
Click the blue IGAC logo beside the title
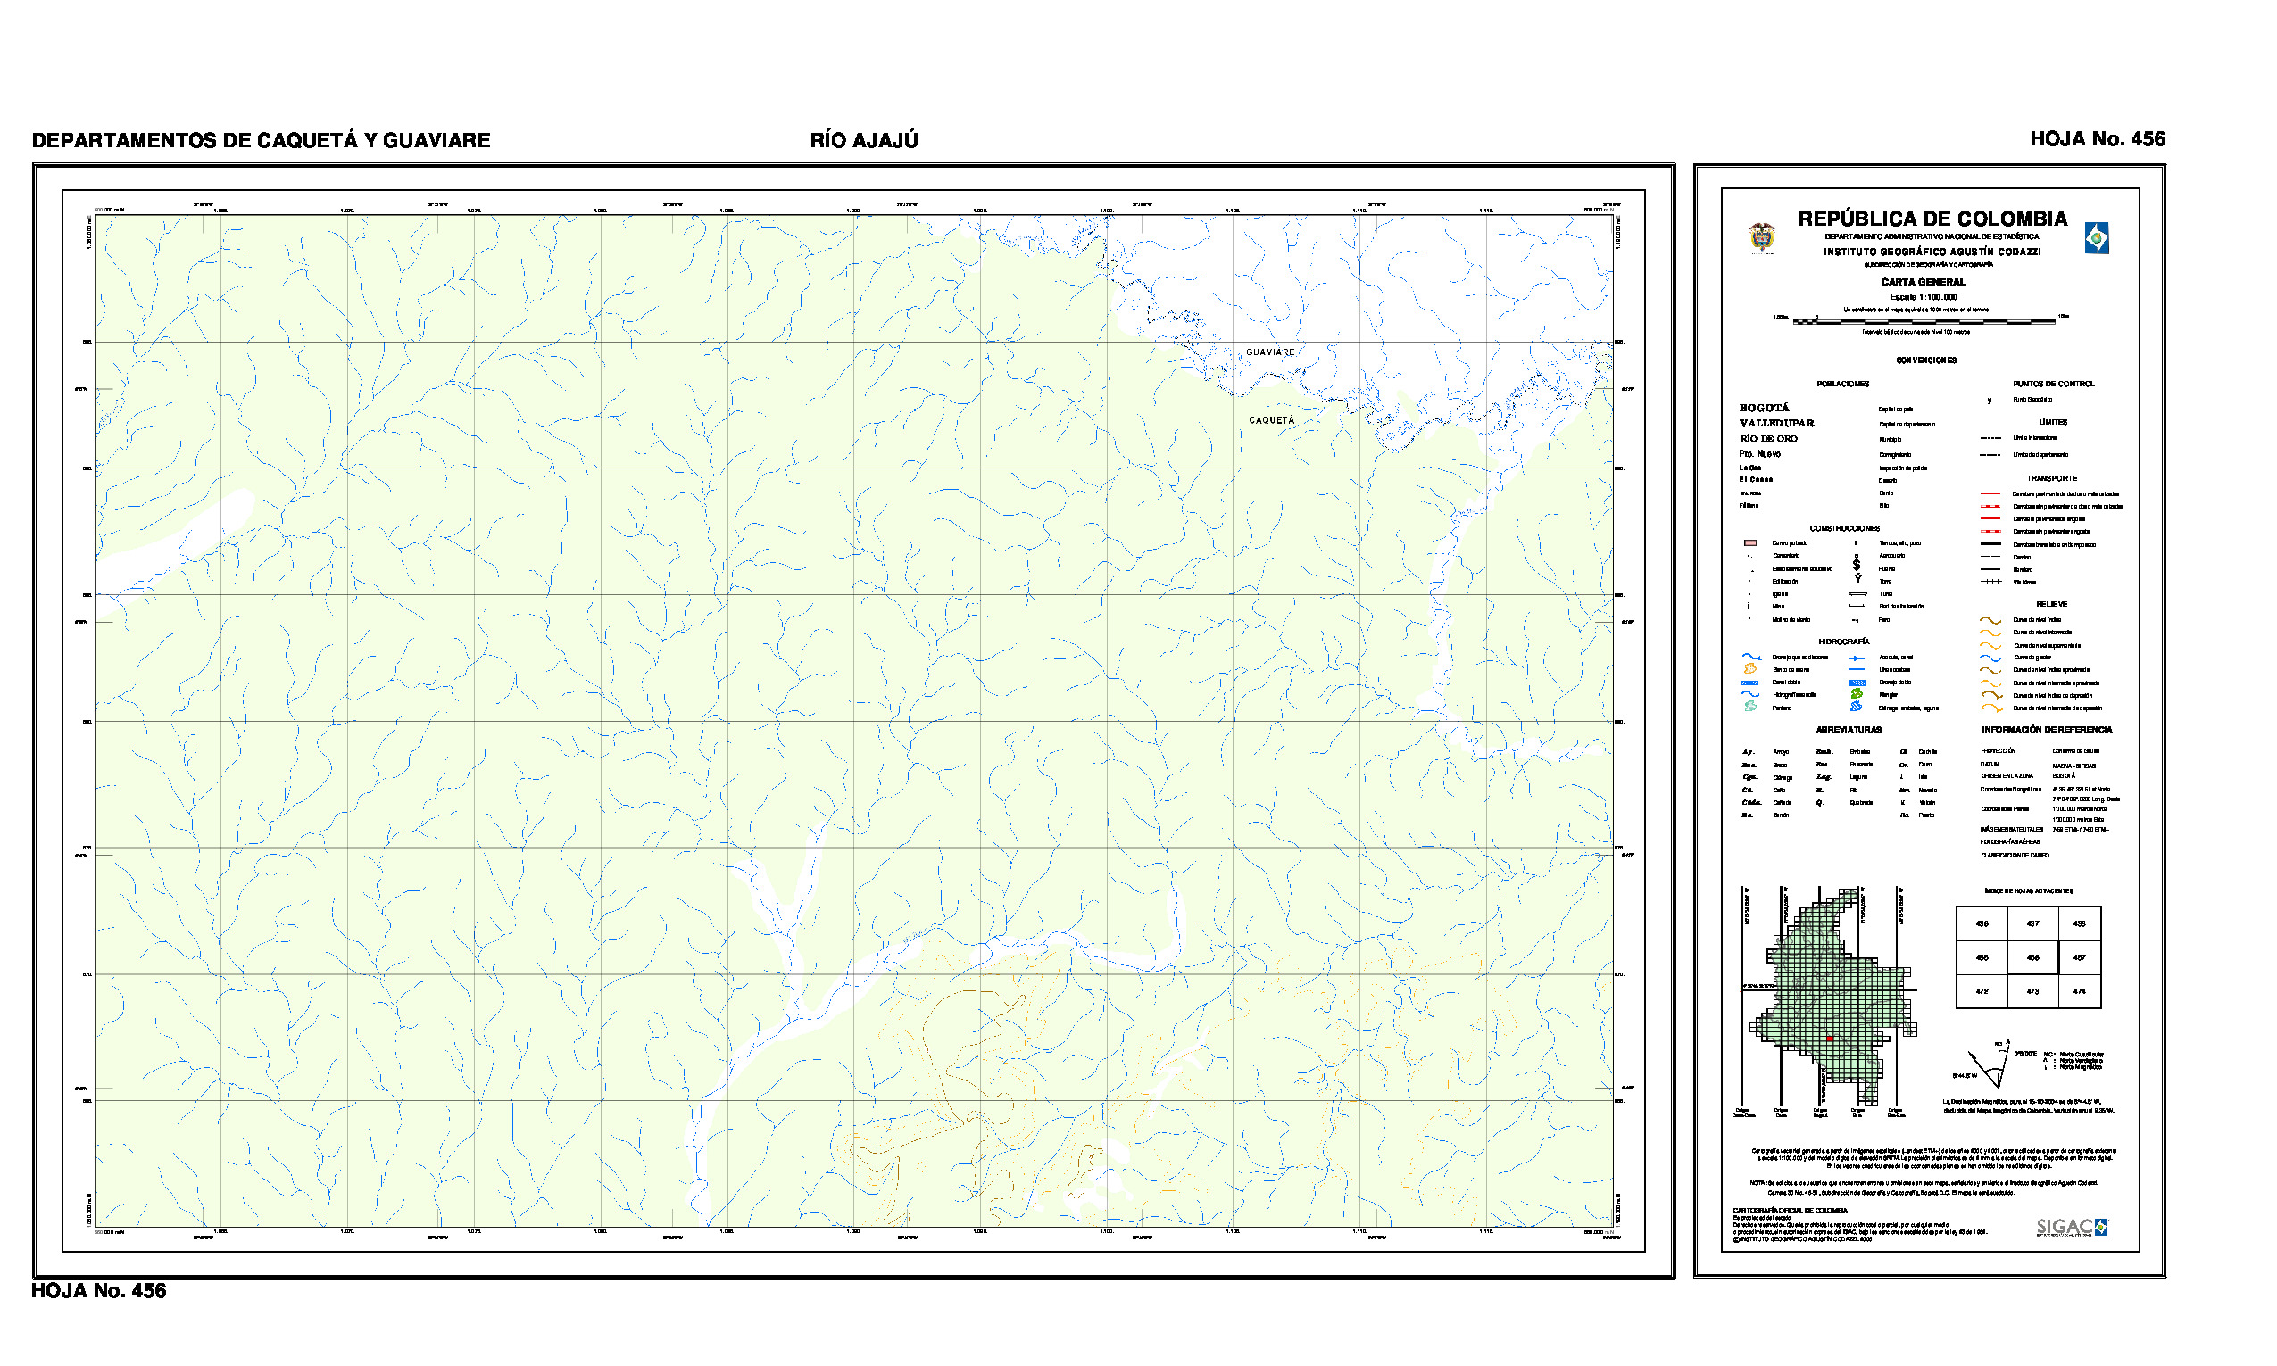point(2097,238)
